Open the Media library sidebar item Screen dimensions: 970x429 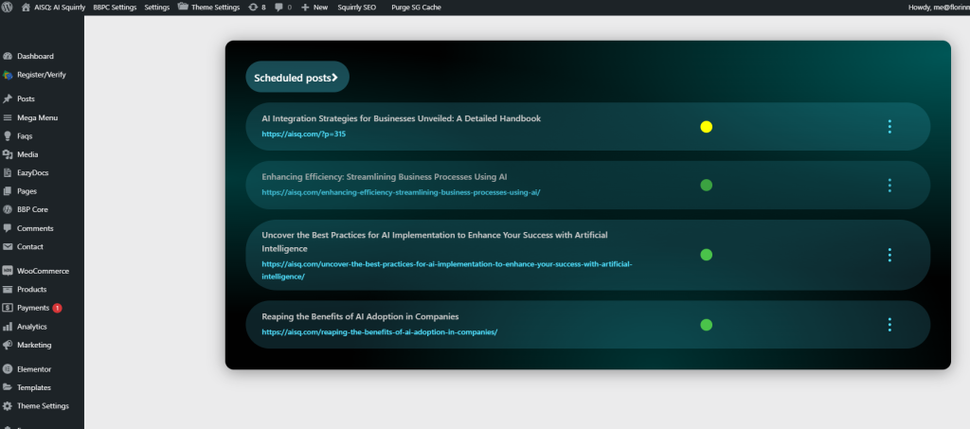pos(27,154)
